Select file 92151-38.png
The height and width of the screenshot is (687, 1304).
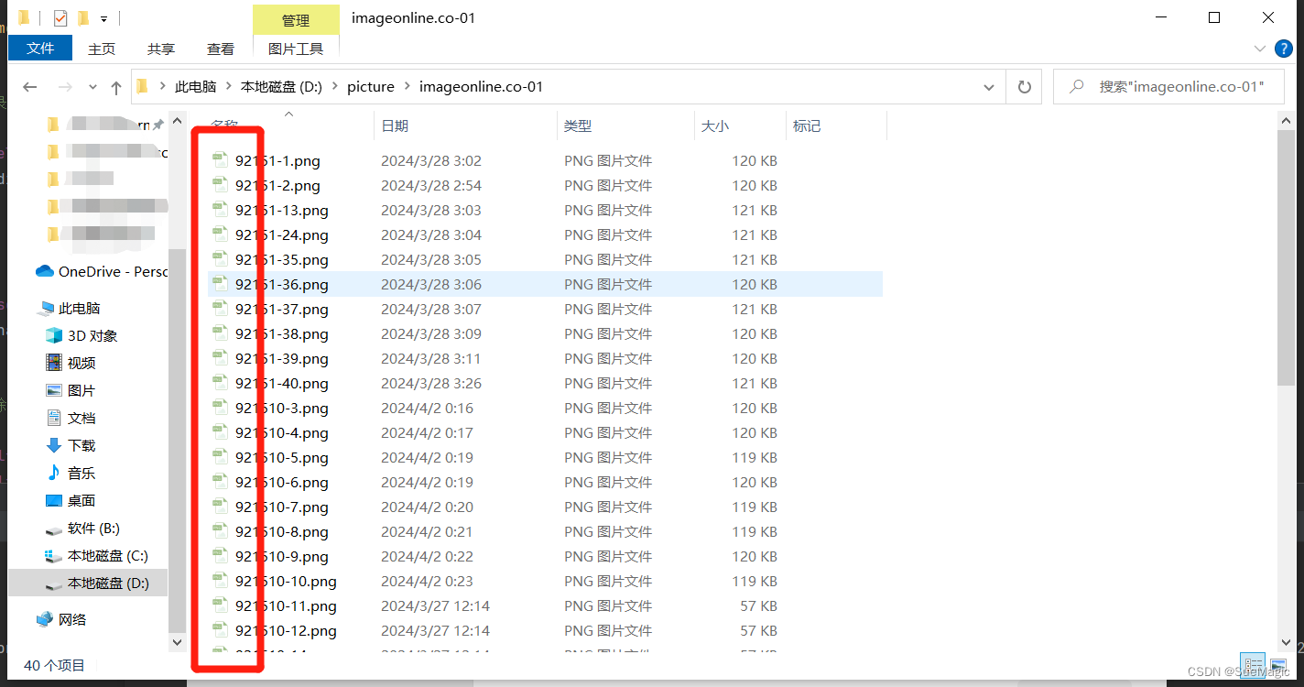point(281,334)
